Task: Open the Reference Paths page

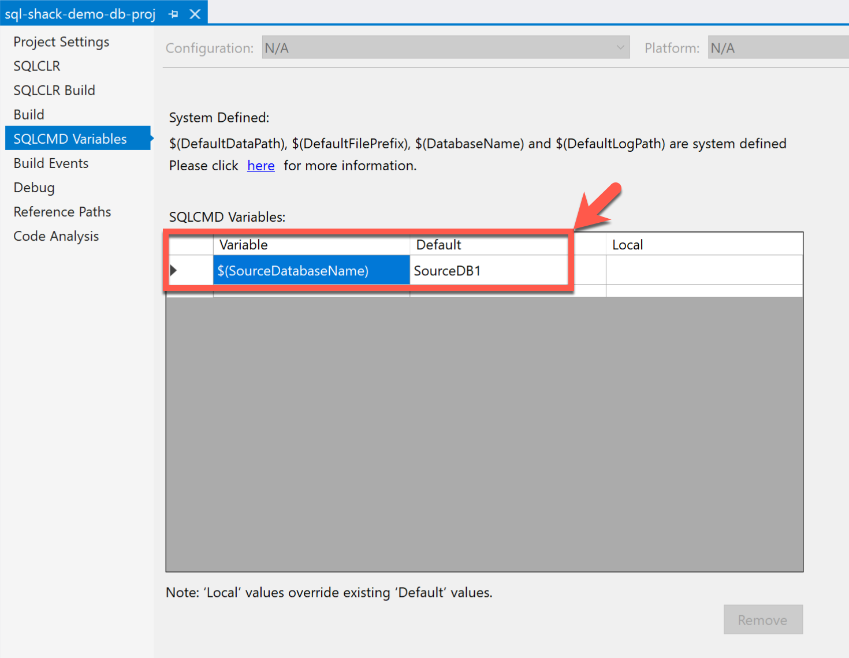Action: (x=62, y=212)
